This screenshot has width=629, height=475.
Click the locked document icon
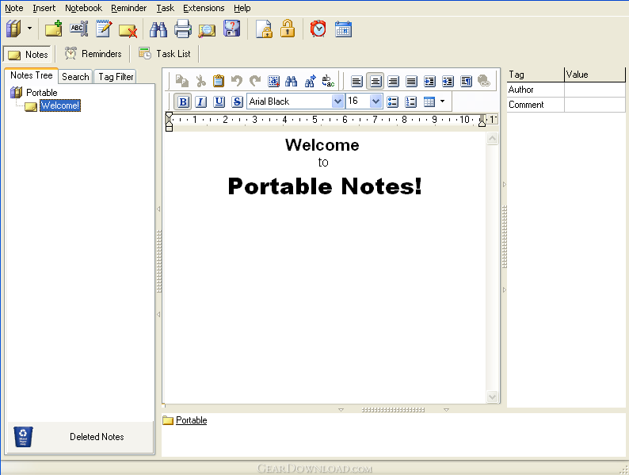[264, 29]
